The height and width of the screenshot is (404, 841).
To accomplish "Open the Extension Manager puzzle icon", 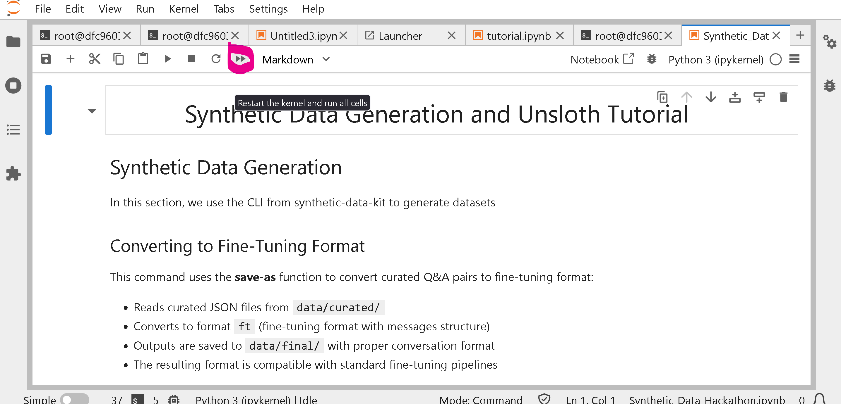I will click(13, 173).
